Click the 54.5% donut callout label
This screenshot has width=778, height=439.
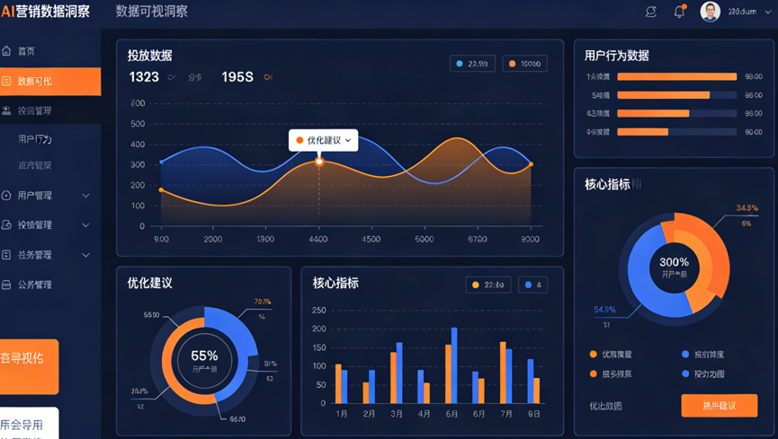(x=604, y=310)
